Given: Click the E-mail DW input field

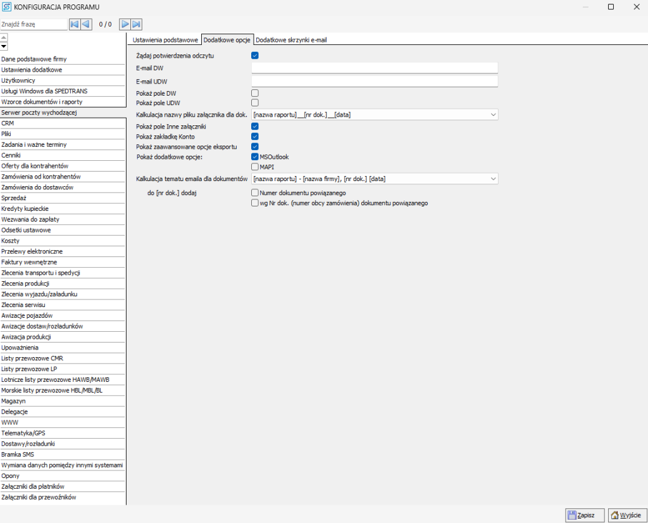Looking at the screenshot, I should pyautogui.click(x=375, y=68).
